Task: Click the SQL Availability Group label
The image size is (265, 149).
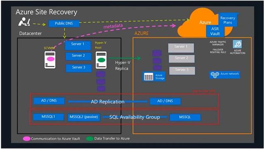Action: pyautogui.click(x=135, y=117)
